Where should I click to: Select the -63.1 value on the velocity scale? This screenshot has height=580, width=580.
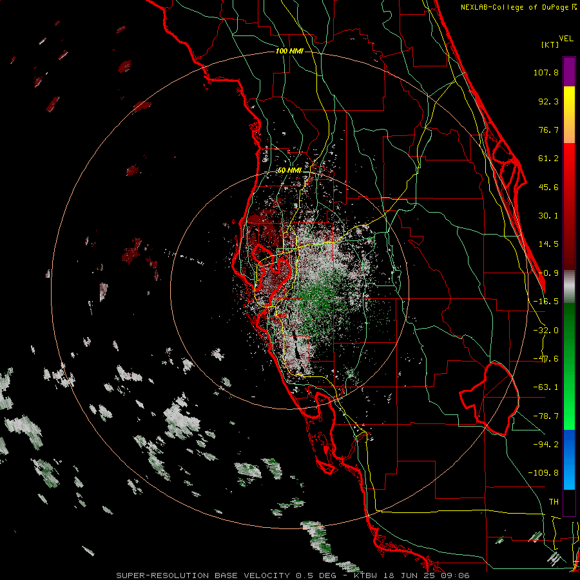pyautogui.click(x=546, y=387)
